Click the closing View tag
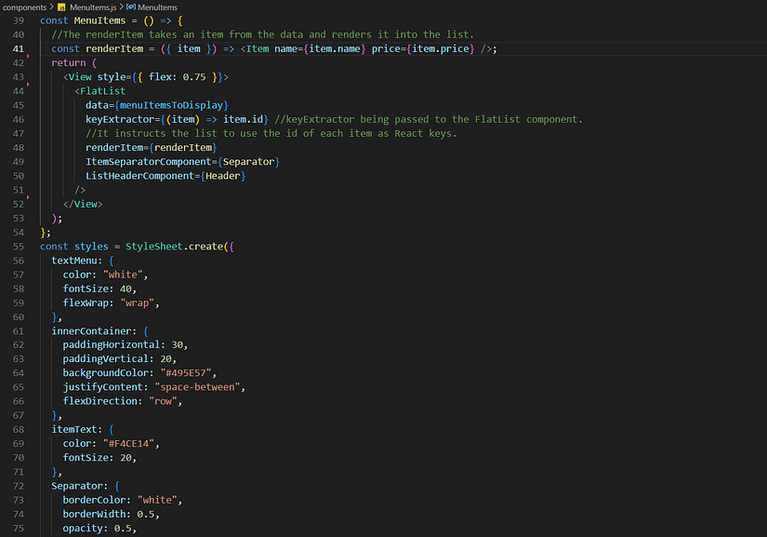 coord(83,204)
